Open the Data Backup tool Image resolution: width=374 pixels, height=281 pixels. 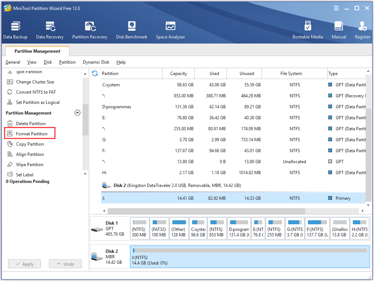15,30
